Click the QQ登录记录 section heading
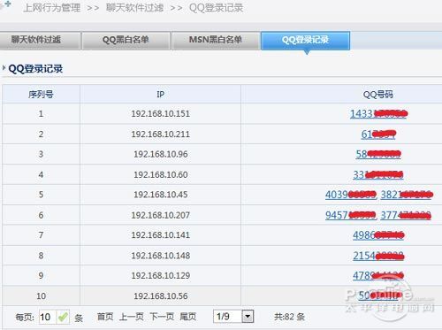442x330 pixels. point(35,69)
